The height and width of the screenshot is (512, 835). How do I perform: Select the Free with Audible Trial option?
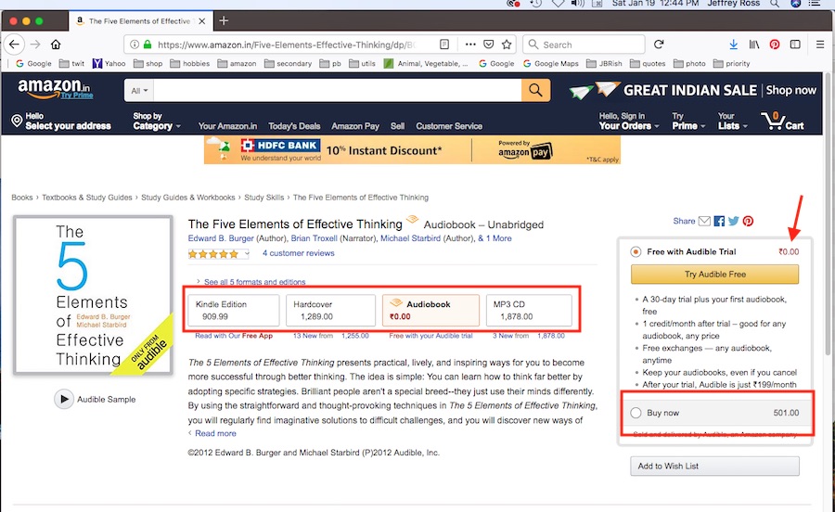636,251
